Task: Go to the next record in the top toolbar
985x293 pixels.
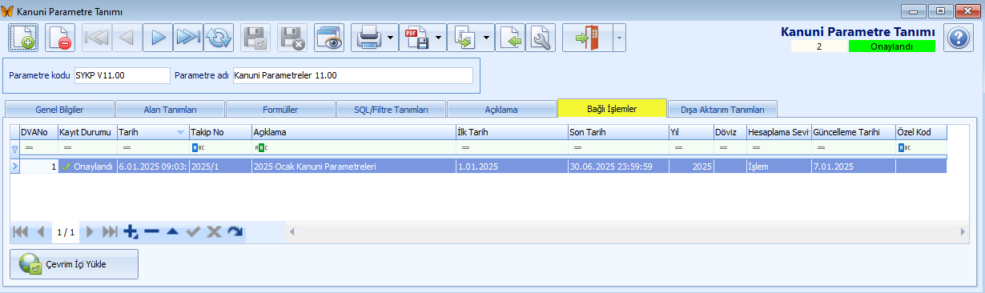Action: [x=157, y=38]
